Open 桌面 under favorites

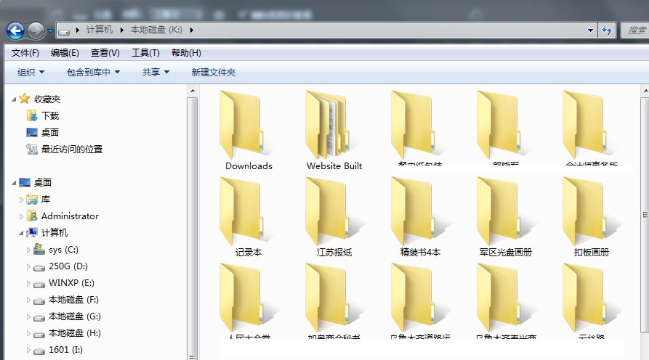(x=50, y=133)
